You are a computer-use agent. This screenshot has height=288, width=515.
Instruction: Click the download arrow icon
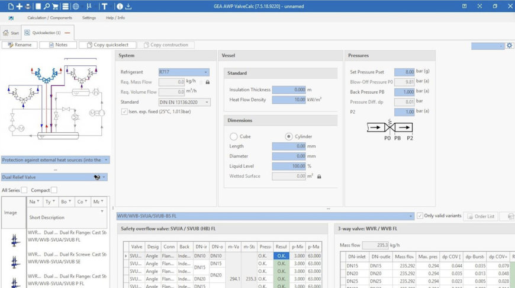coord(128,7)
